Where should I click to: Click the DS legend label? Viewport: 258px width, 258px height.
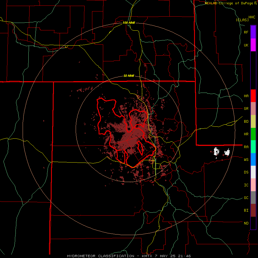[x=246, y=172]
